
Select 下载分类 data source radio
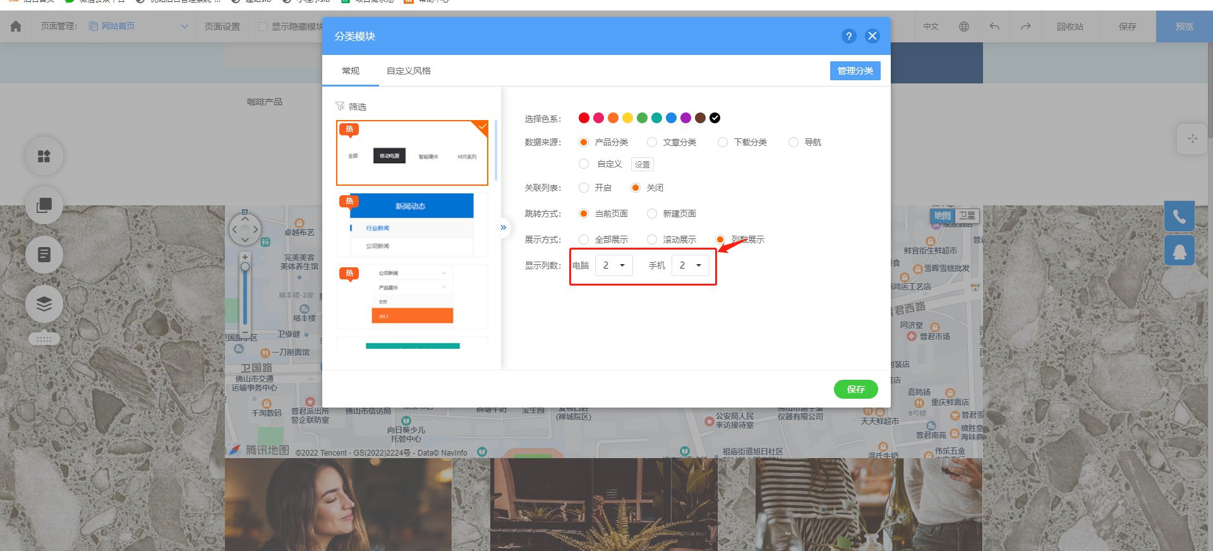(x=723, y=142)
